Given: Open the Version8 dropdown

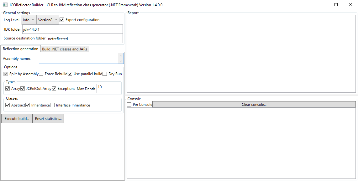Looking at the screenshot, I should (48, 20).
